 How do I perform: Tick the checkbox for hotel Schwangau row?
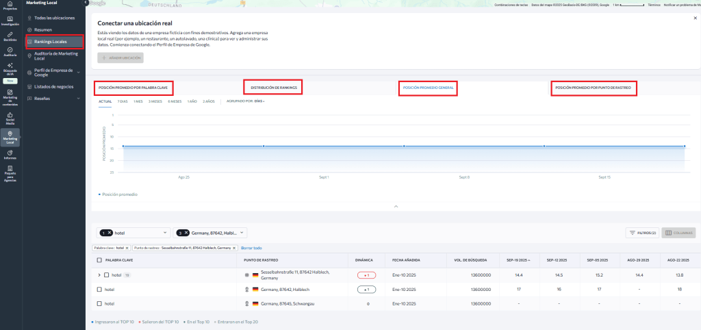(99, 303)
